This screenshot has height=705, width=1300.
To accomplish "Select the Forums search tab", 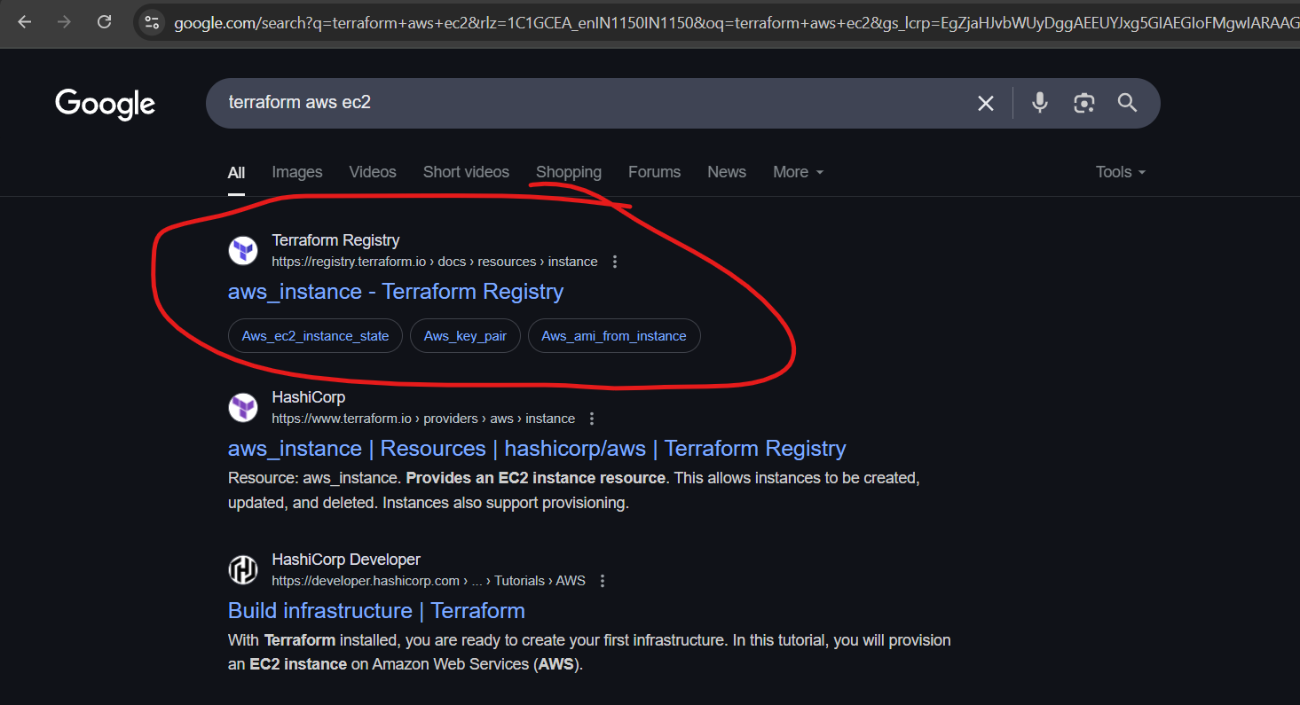I will click(x=654, y=172).
